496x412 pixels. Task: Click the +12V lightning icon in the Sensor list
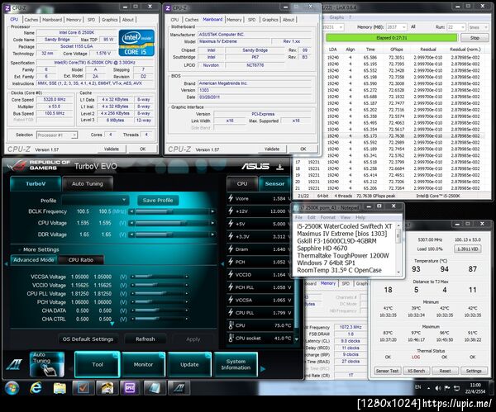pyautogui.click(x=231, y=211)
